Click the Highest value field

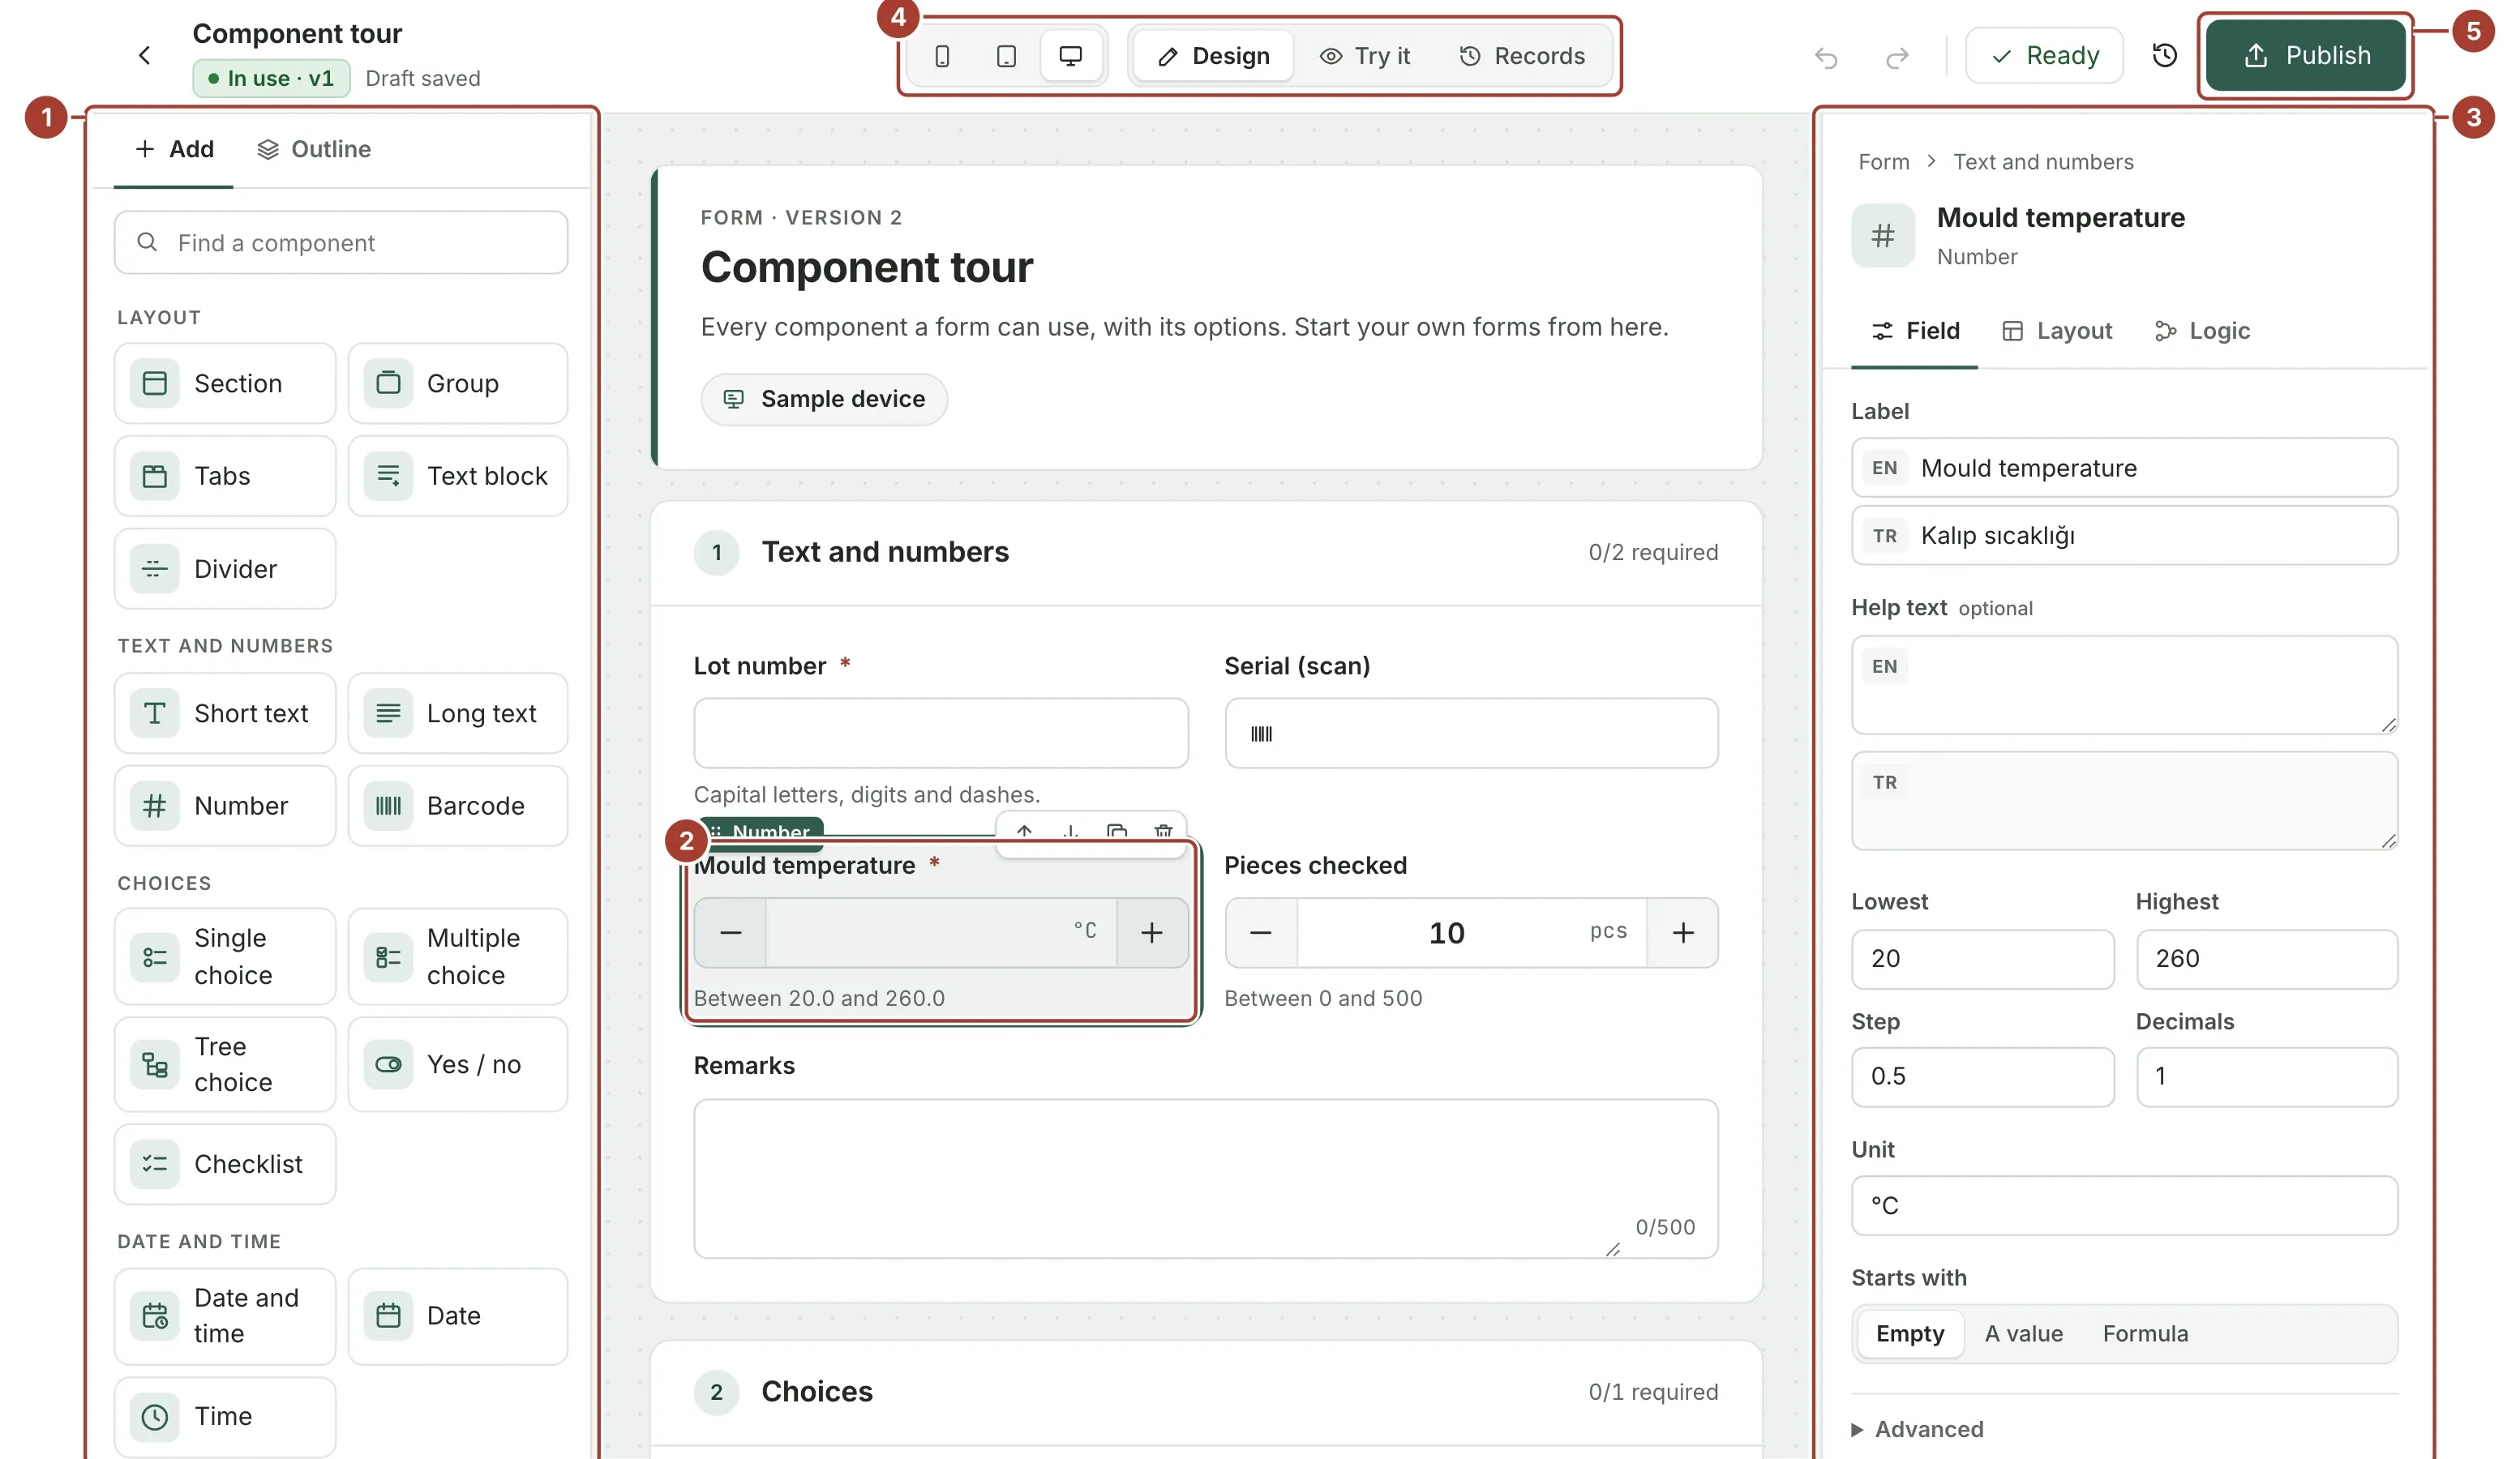[x=2266, y=958]
